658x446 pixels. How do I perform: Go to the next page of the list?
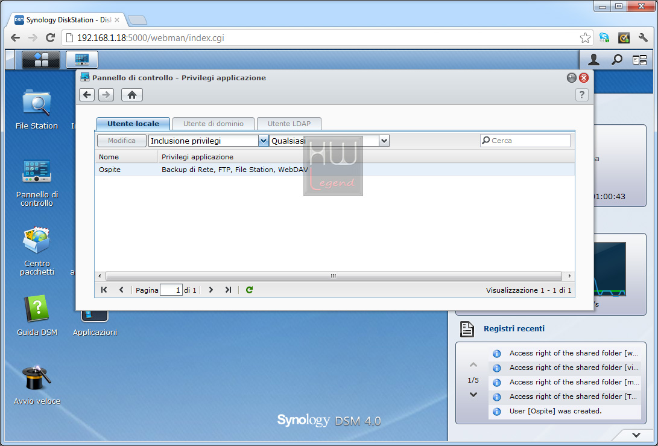(x=210, y=290)
